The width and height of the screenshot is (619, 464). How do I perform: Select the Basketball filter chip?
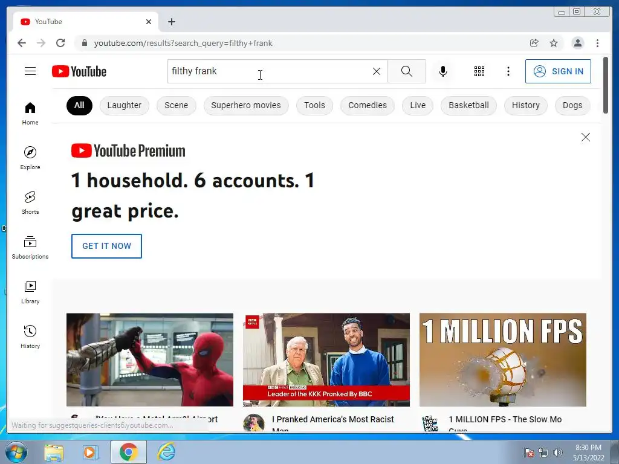click(468, 105)
